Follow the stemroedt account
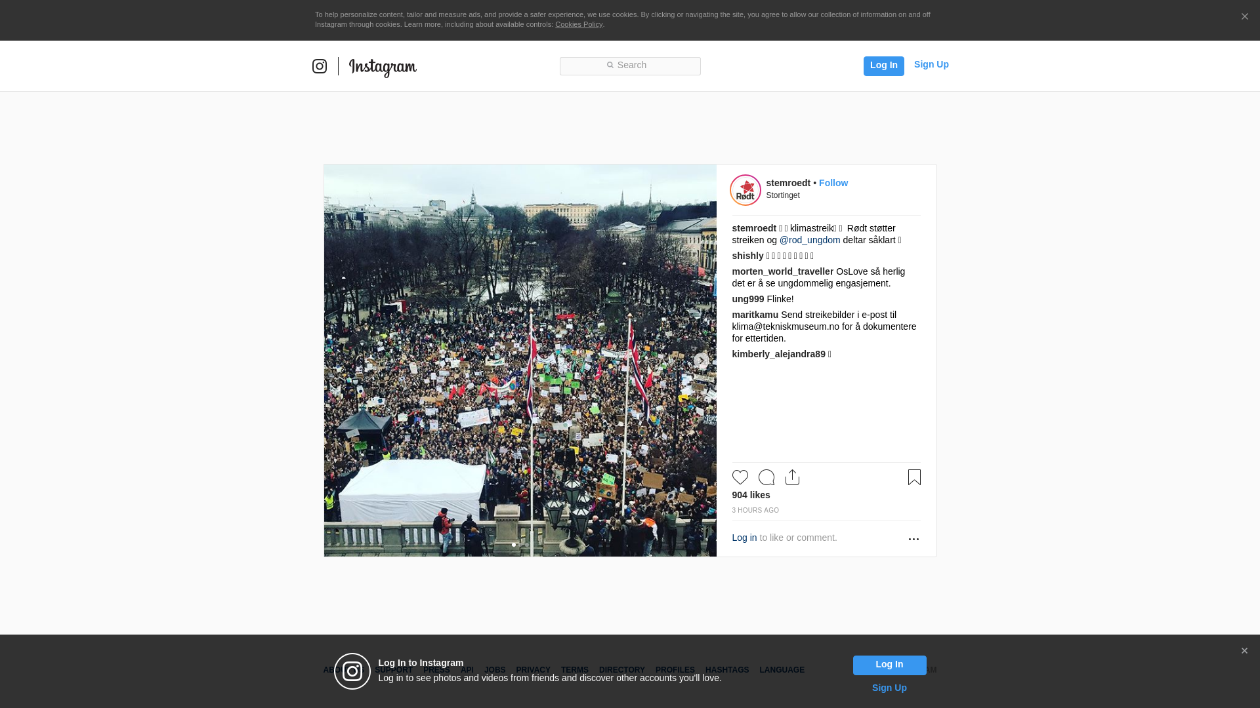1260x708 pixels. point(833,183)
